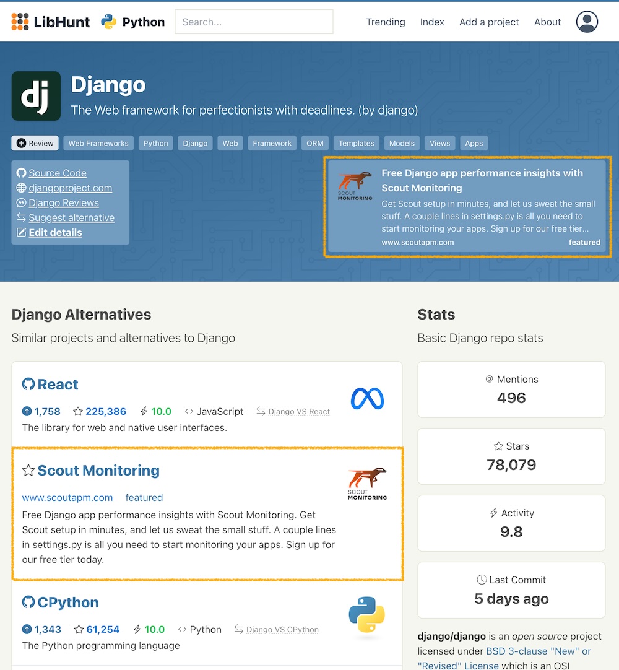Image resolution: width=619 pixels, height=670 pixels.
Task: Open the BSD 3-clause license link
Action: 538,651
